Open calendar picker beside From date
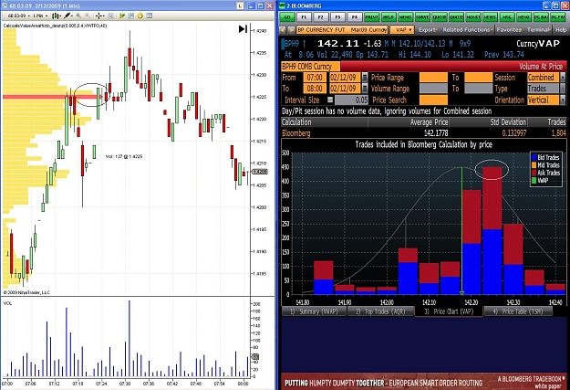Image resolution: width=570 pixels, height=390 pixels. (365, 78)
